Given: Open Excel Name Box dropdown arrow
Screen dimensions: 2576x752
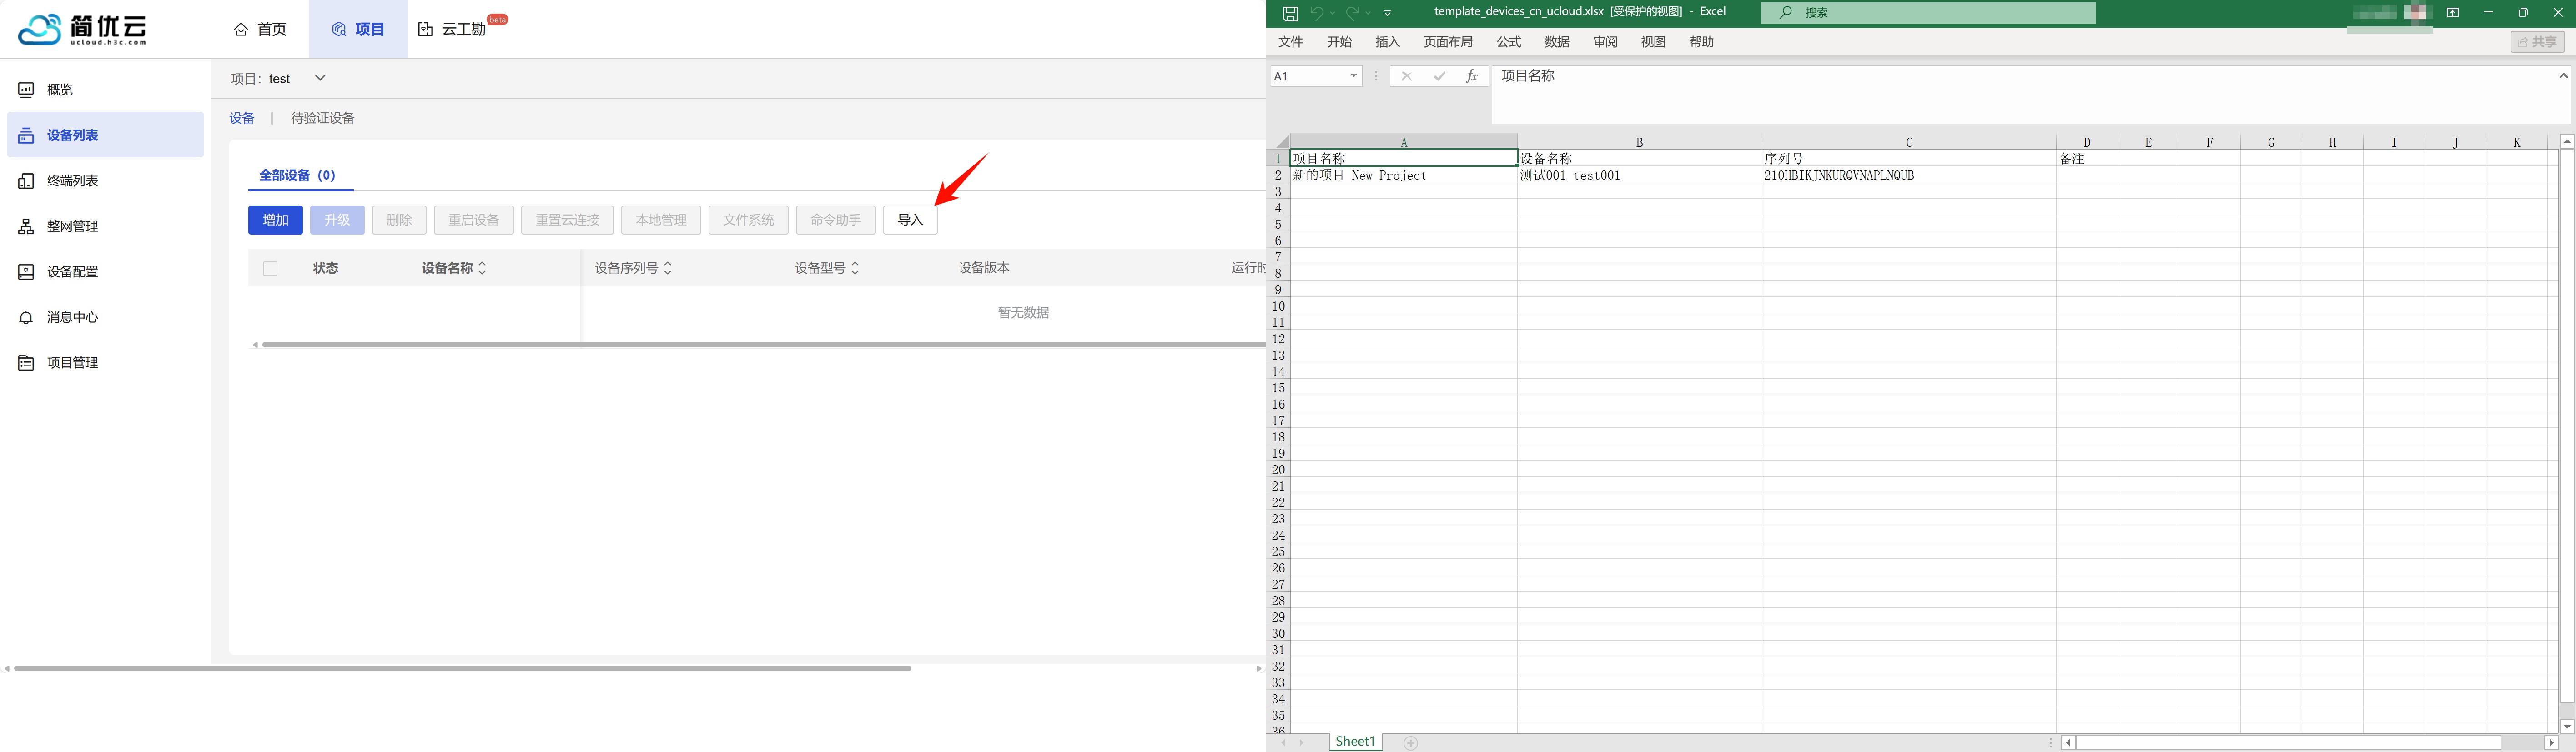Looking at the screenshot, I should [x=1353, y=76].
